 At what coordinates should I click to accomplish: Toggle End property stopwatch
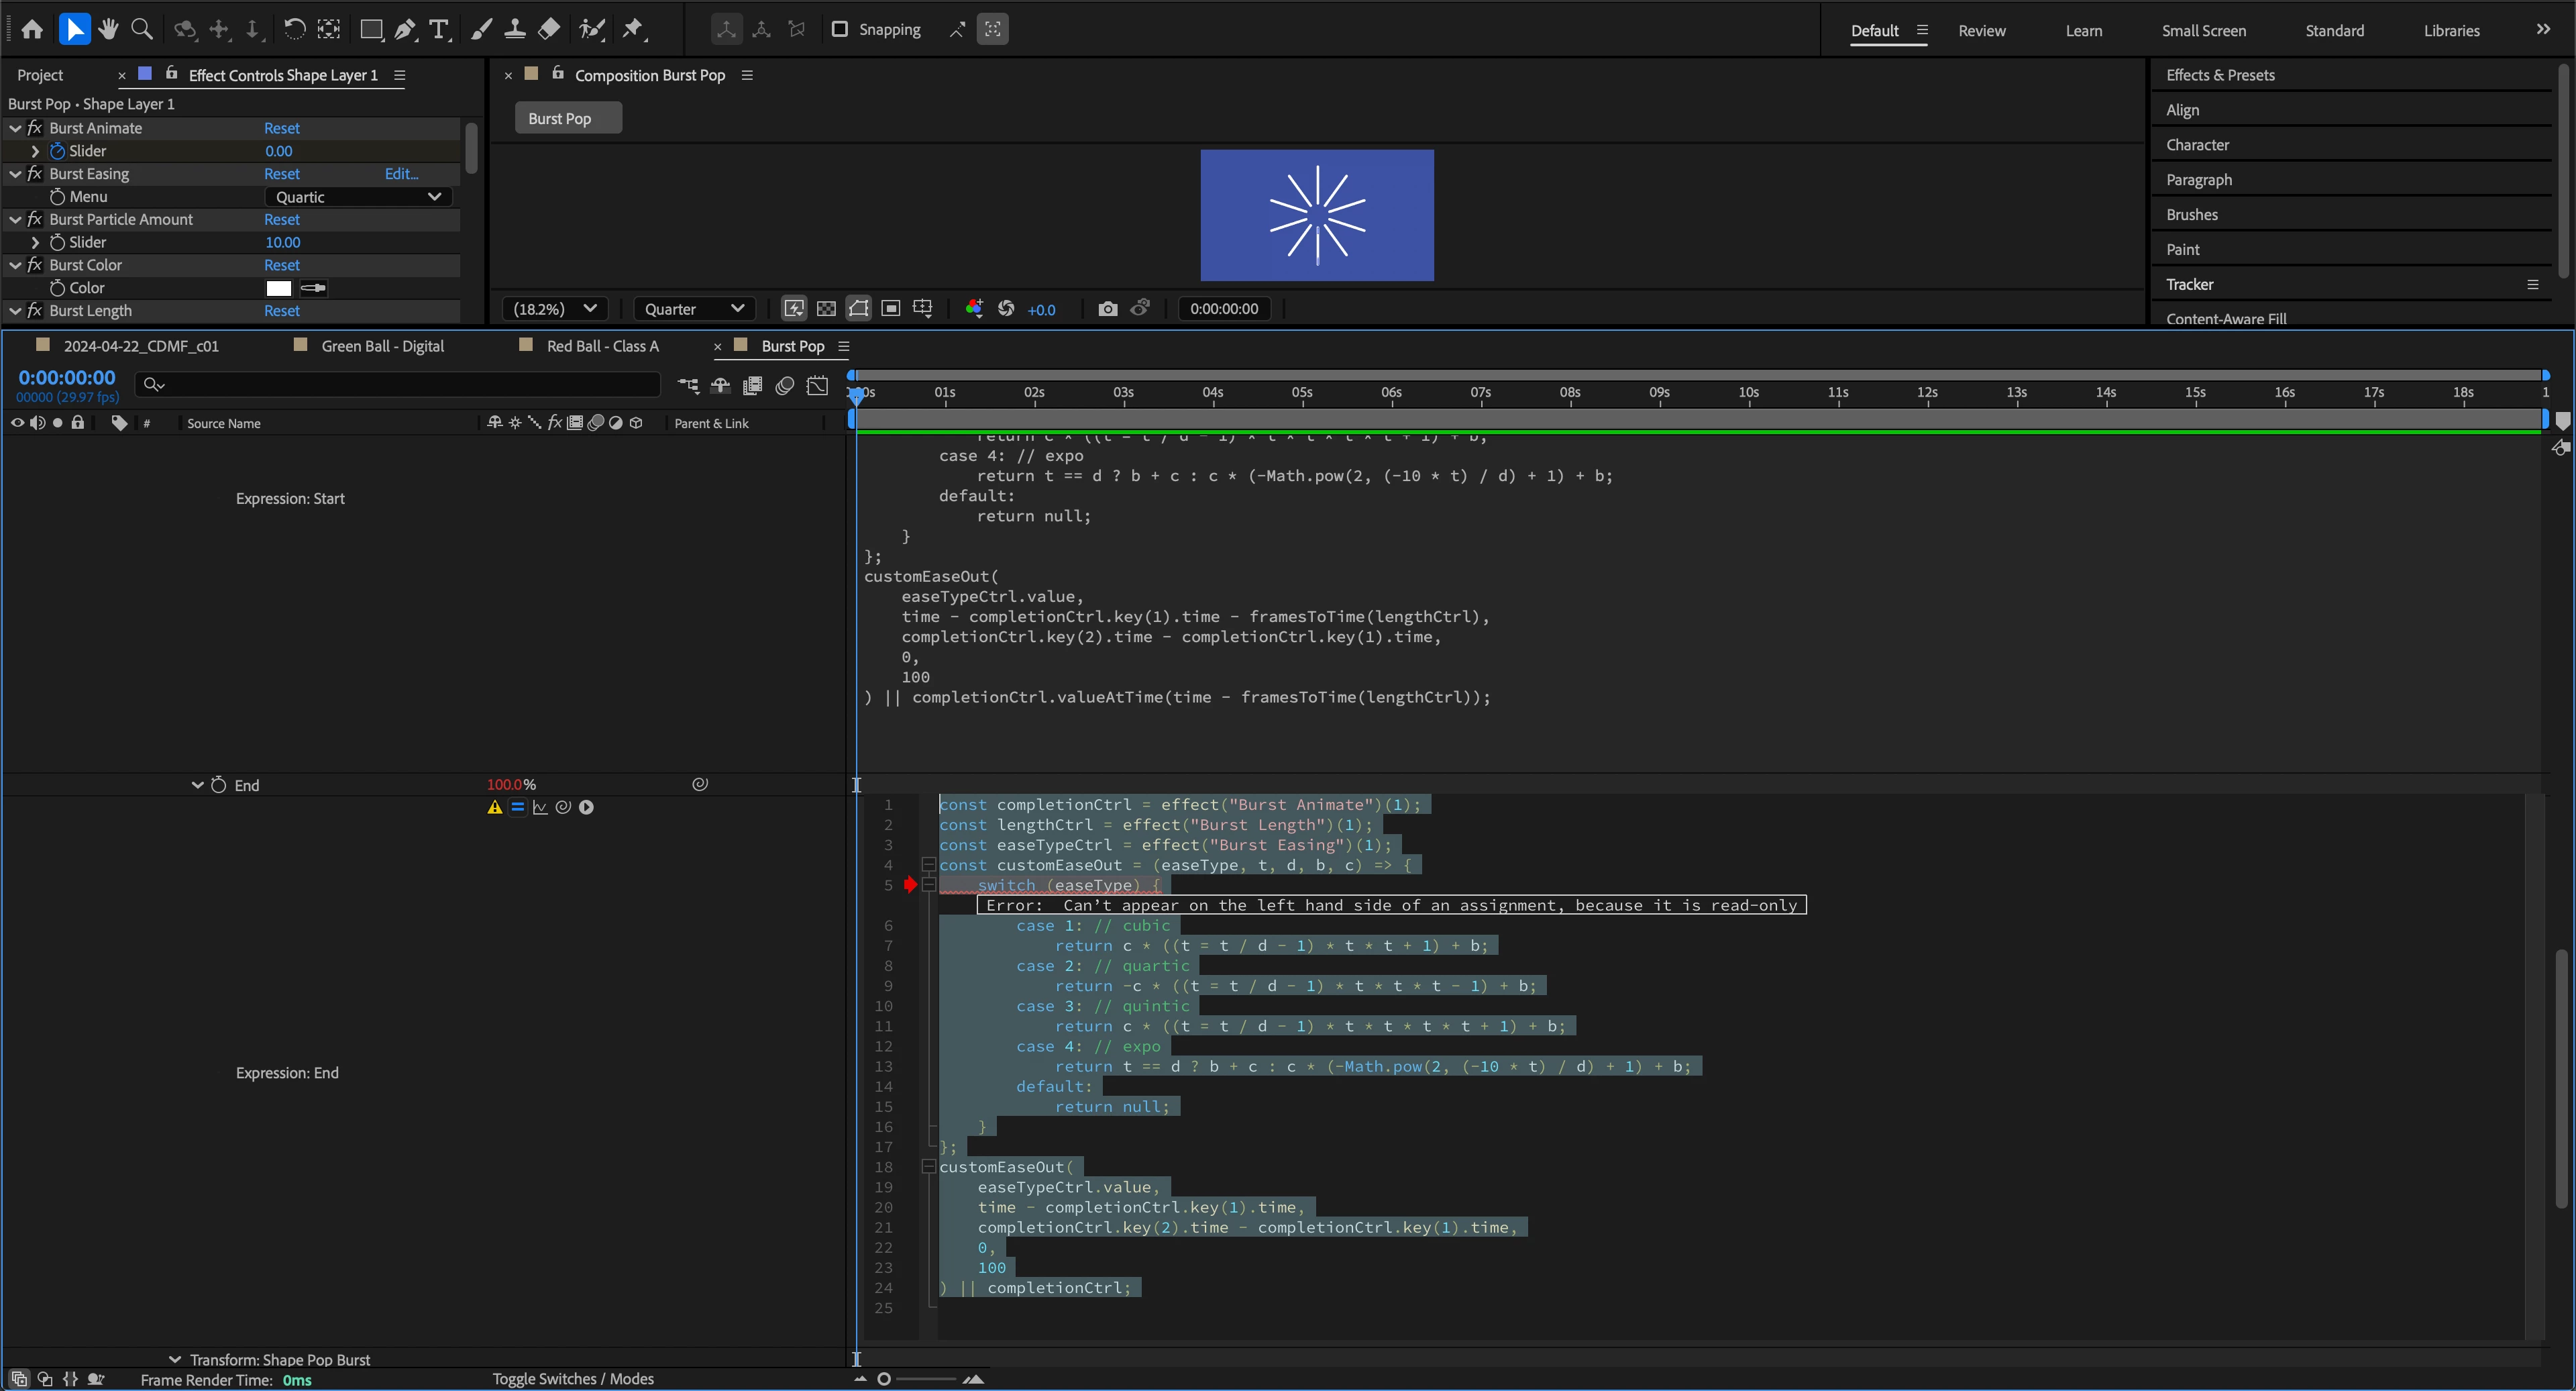pos(218,785)
